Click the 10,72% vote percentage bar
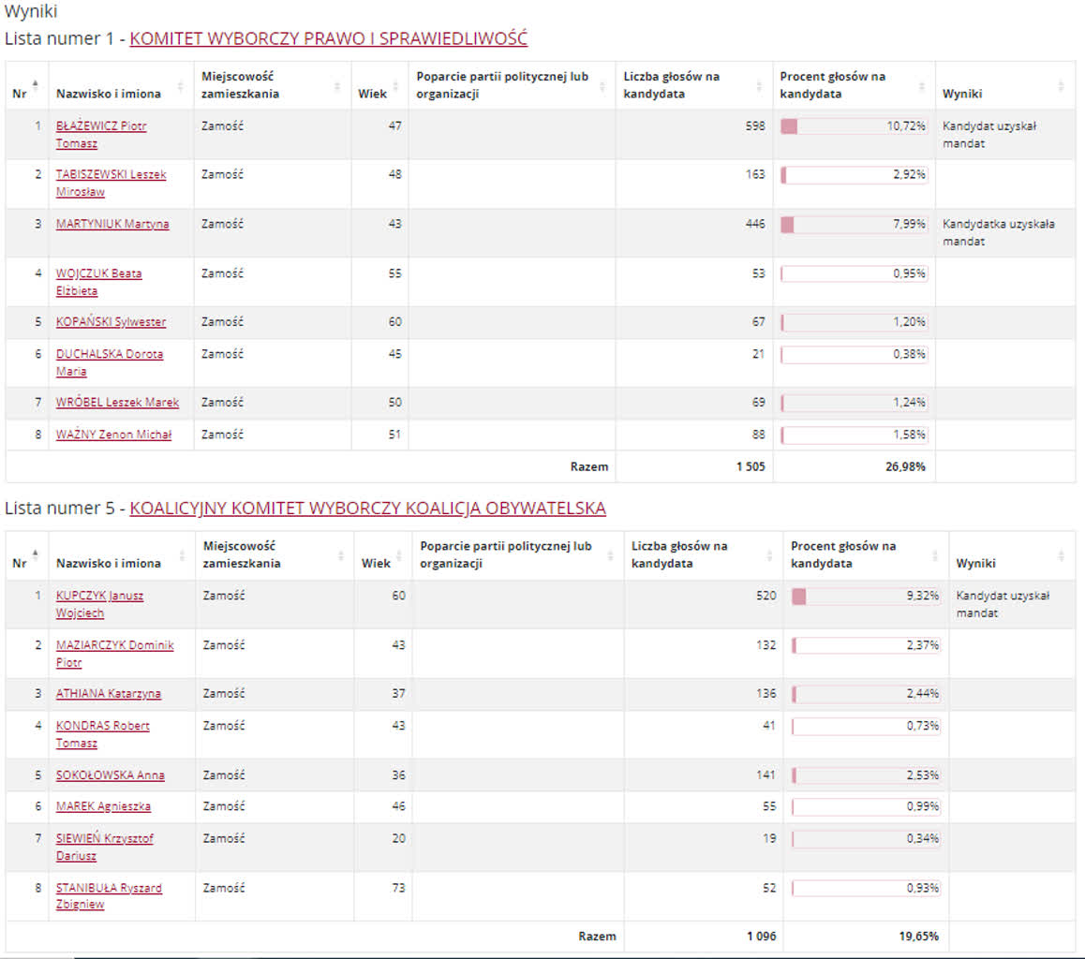This screenshot has height=959, width=1085. click(x=854, y=125)
